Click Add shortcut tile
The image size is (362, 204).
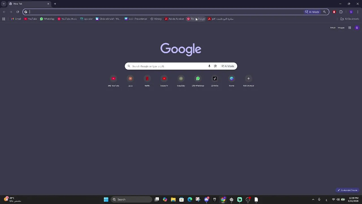point(249,81)
